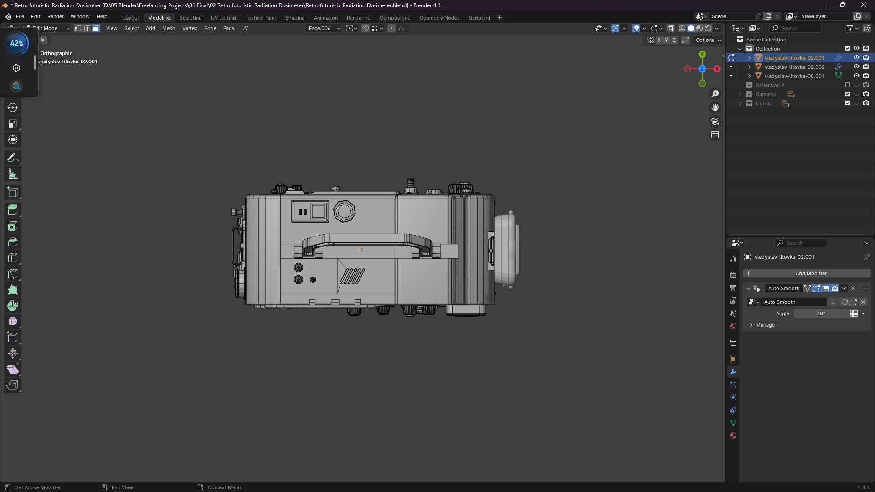
Task: Click the viewport Zoom magnifier icon
Action: tap(715, 94)
